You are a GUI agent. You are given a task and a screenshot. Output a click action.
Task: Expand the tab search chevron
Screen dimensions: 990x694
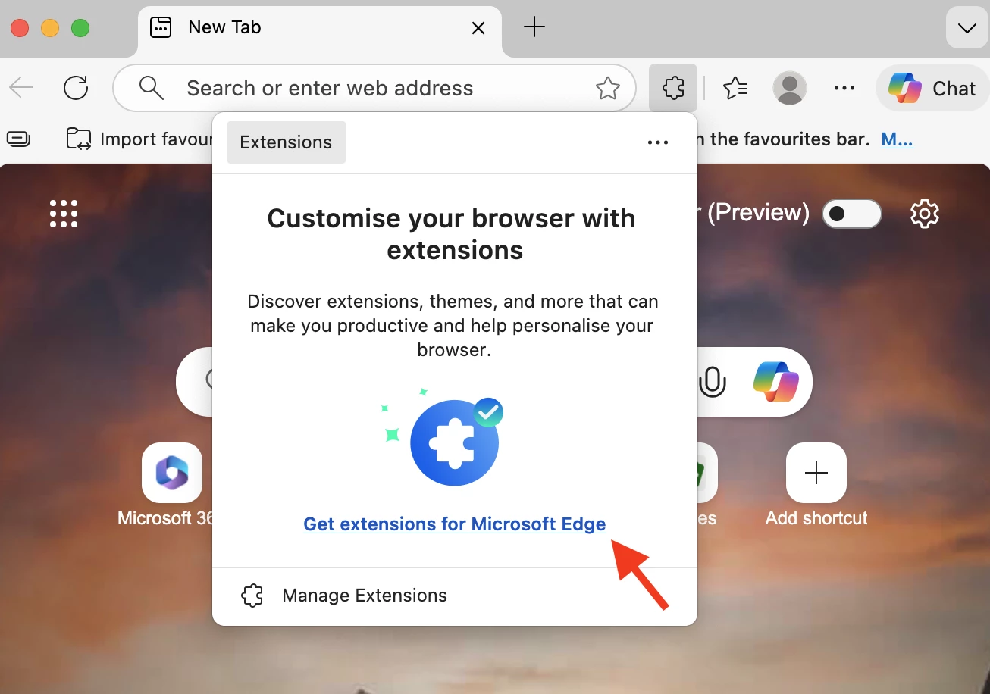click(x=967, y=29)
